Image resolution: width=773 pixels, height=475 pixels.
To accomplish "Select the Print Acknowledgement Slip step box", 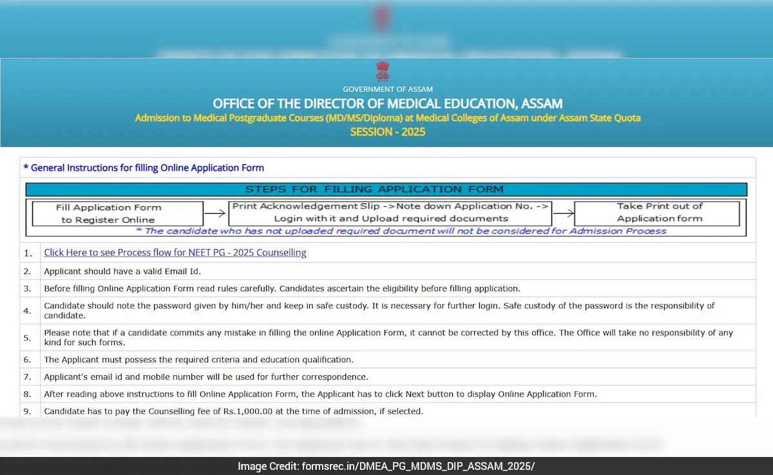I will tap(390, 212).
